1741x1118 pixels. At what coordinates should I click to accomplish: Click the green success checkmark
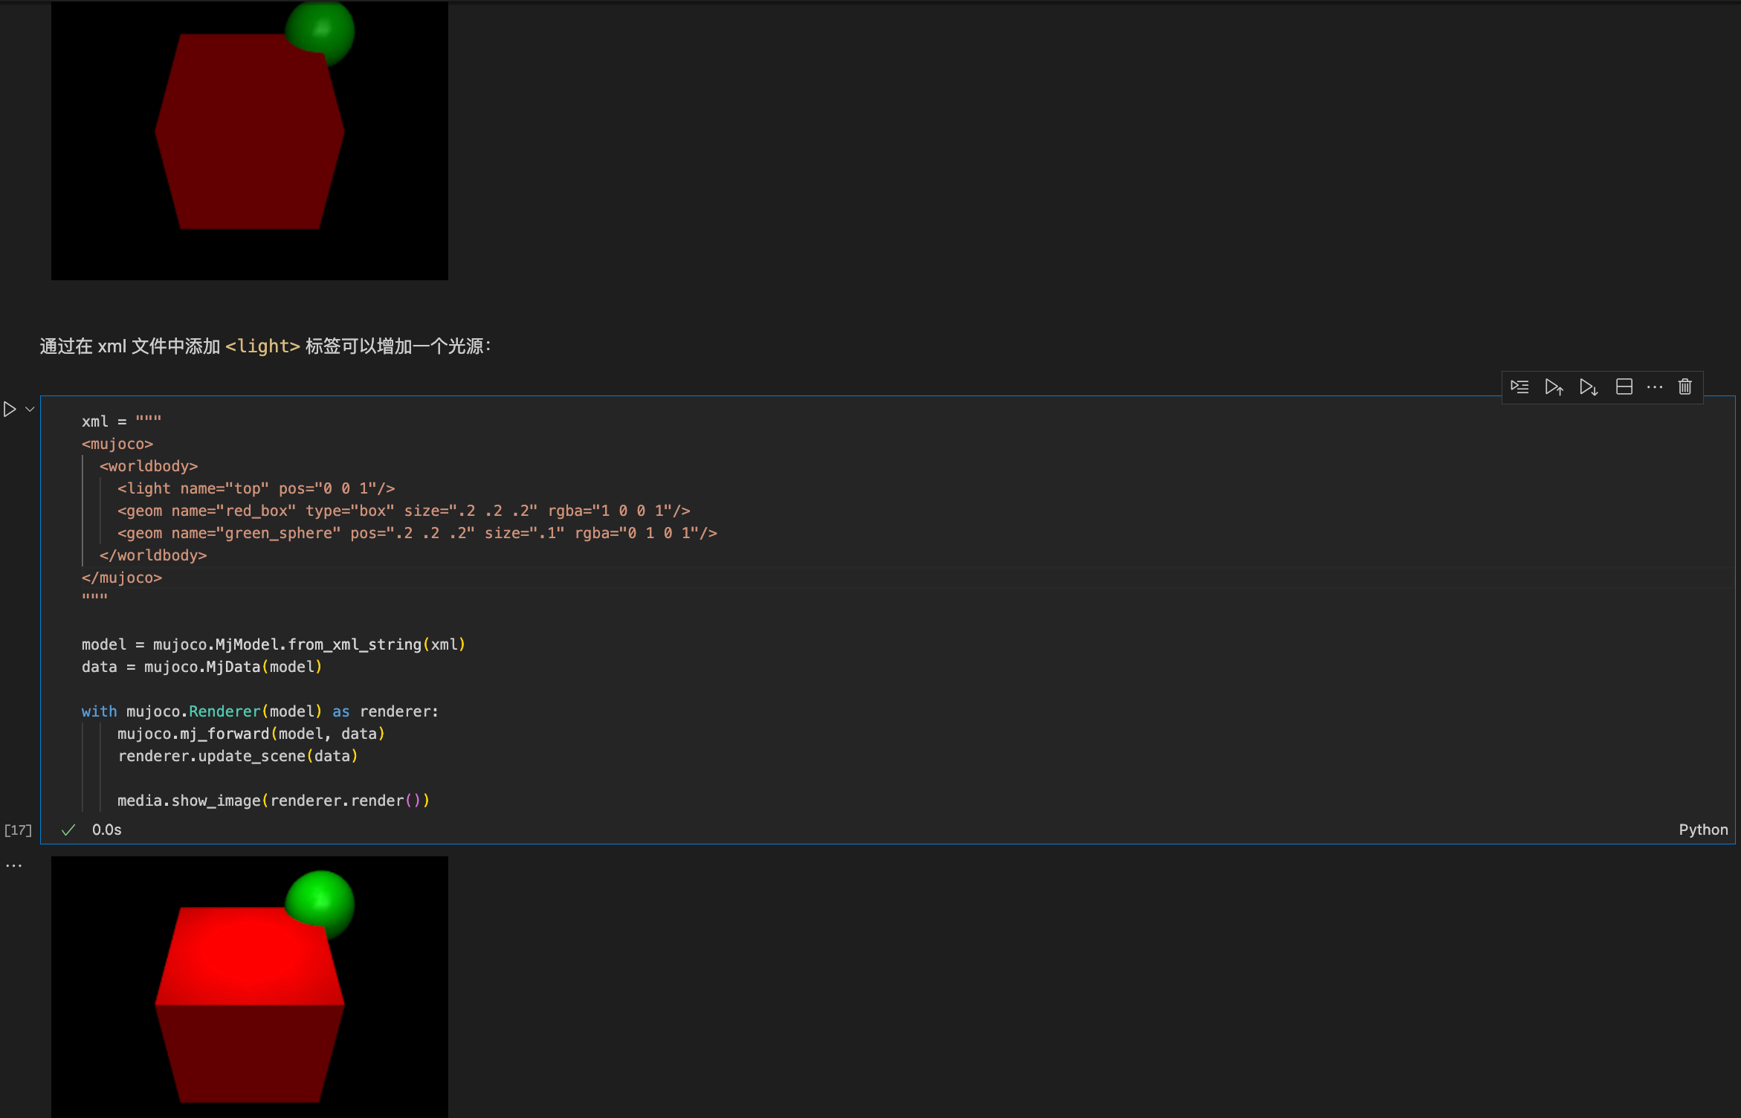click(68, 830)
